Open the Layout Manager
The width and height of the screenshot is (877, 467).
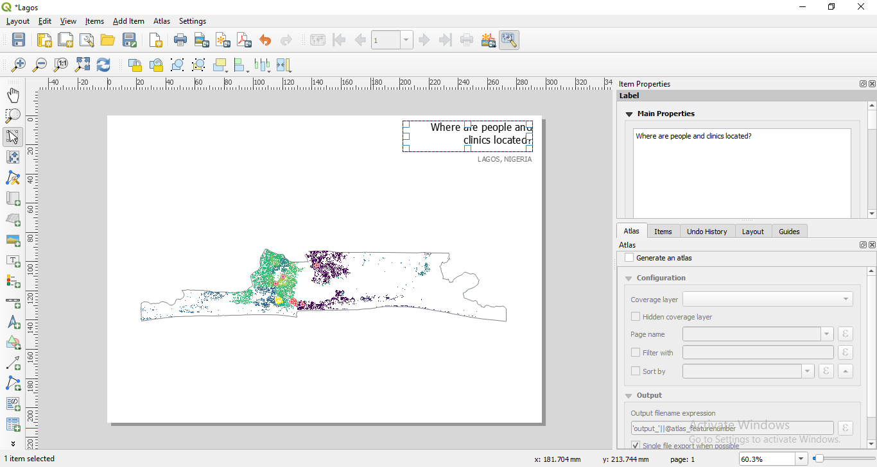tap(87, 40)
